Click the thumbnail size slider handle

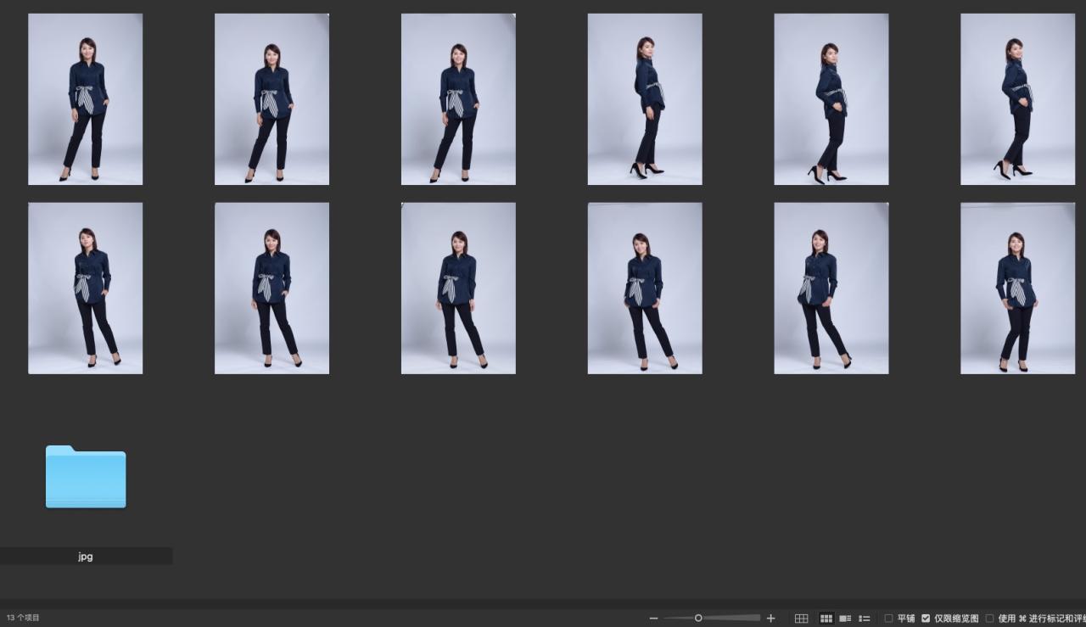point(698,619)
